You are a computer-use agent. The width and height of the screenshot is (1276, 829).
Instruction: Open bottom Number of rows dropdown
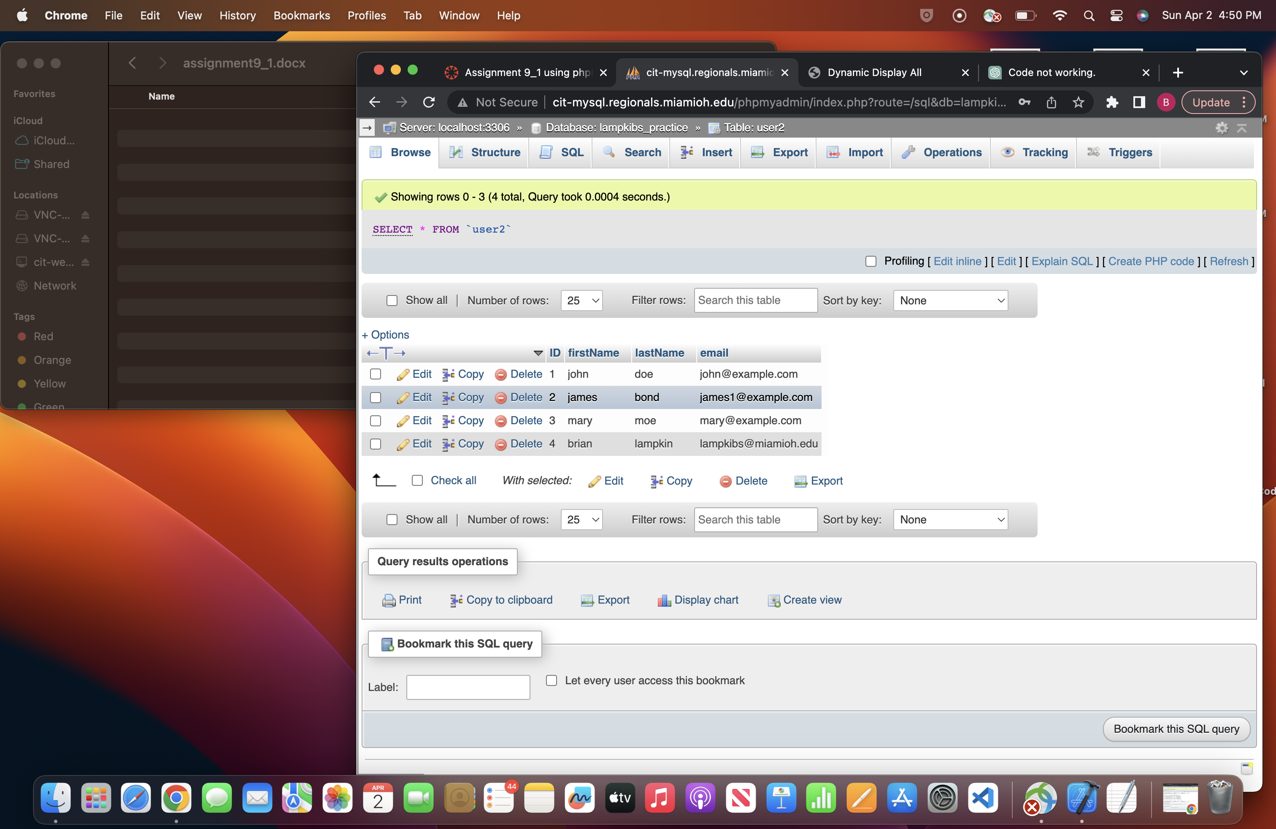click(x=582, y=520)
